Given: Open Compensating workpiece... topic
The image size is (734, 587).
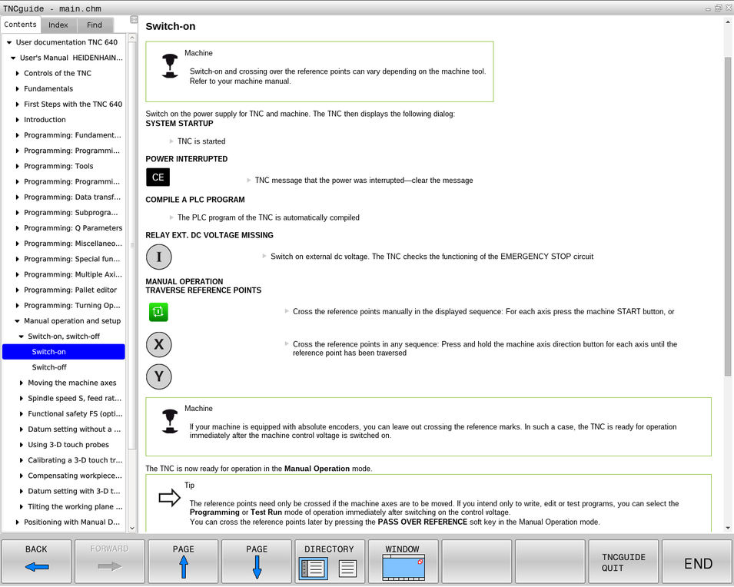Looking at the screenshot, I should coord(75,476).
